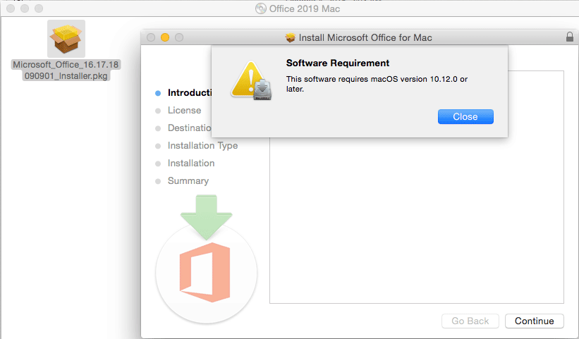Select the Installation step
The width and height of the screenshot is (579, 339).
[191, 163]
